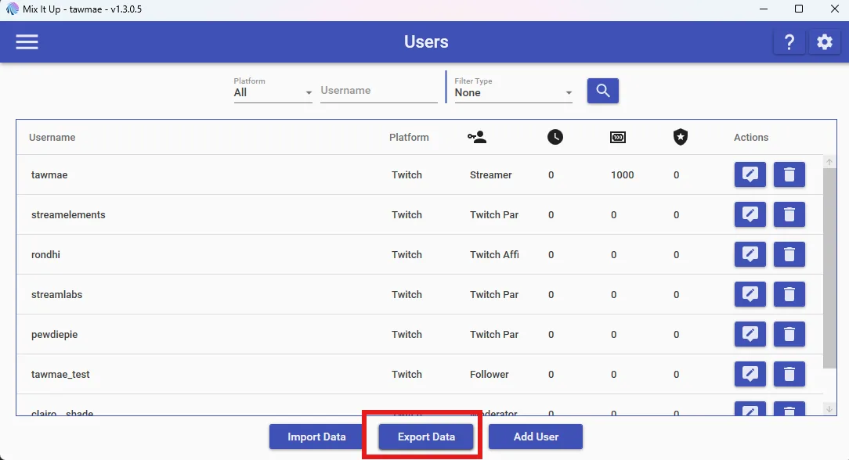
Task: Delete the pewdiepie user
Action: click(x=789, y=335)
